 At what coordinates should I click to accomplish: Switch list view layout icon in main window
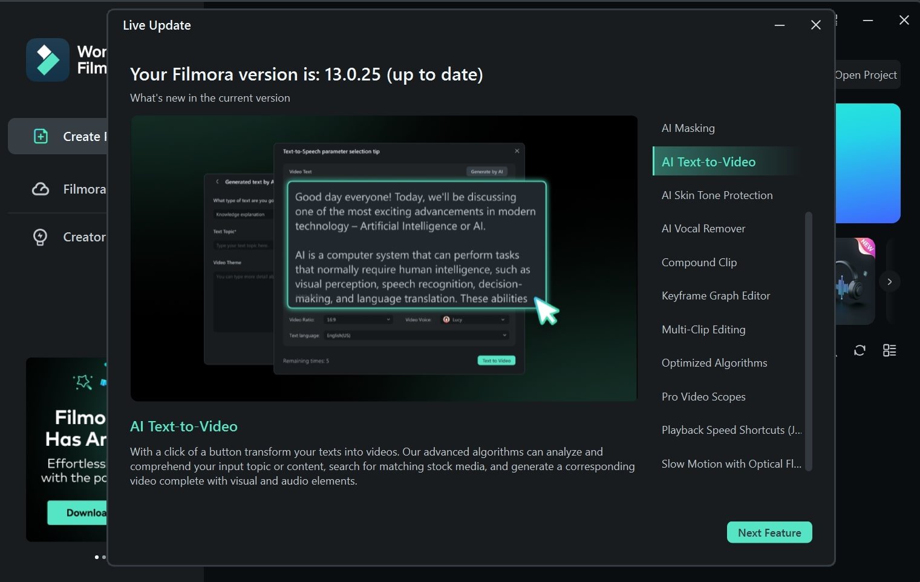pyautogui.click(x=889, y=350)
